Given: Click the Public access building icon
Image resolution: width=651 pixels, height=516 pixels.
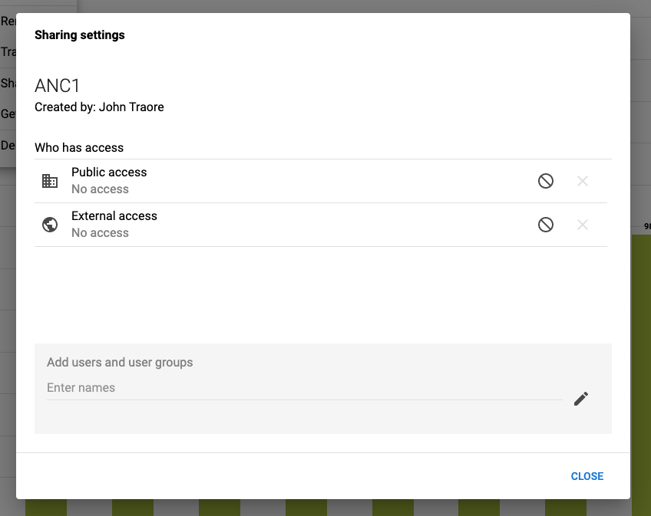Looking at the screenshot, I should click(50, 181).
